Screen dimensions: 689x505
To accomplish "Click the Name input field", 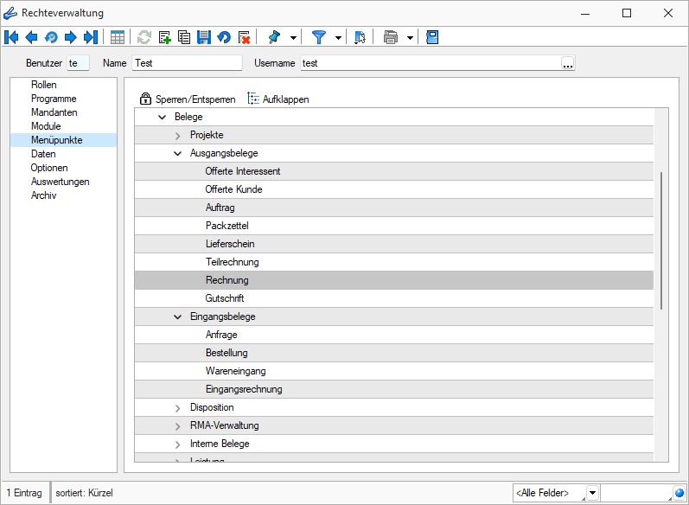I will [187, 63].
